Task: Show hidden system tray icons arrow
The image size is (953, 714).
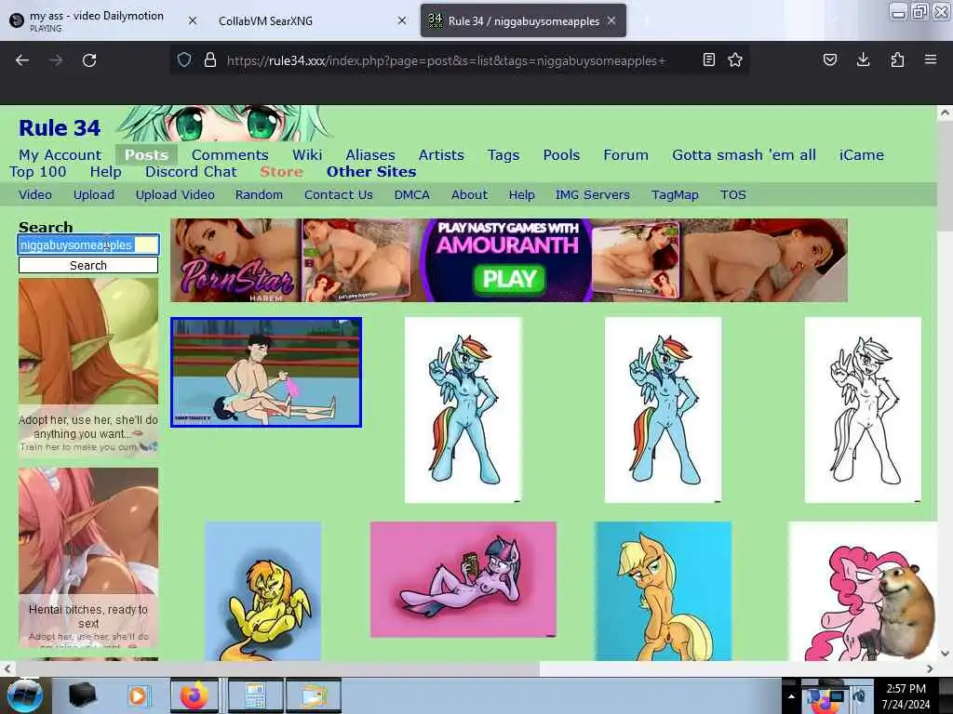Action: pyautogui.click(x=791, y=696)
